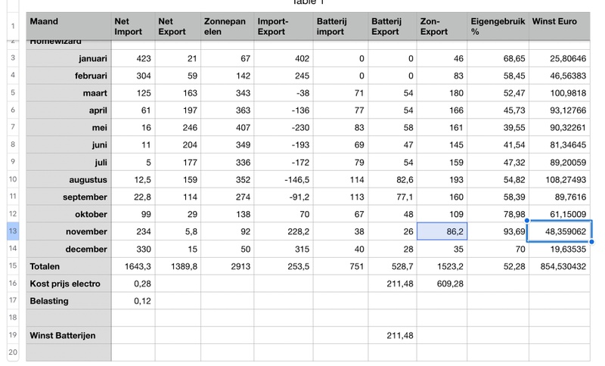Select november Net Export value 5,8
605x366 pixels.
coord(178,231)
